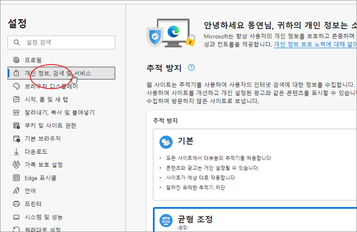357x232 pixels.
Task: Open Edge 표시줄 settings
Action: tap(41, 178)
